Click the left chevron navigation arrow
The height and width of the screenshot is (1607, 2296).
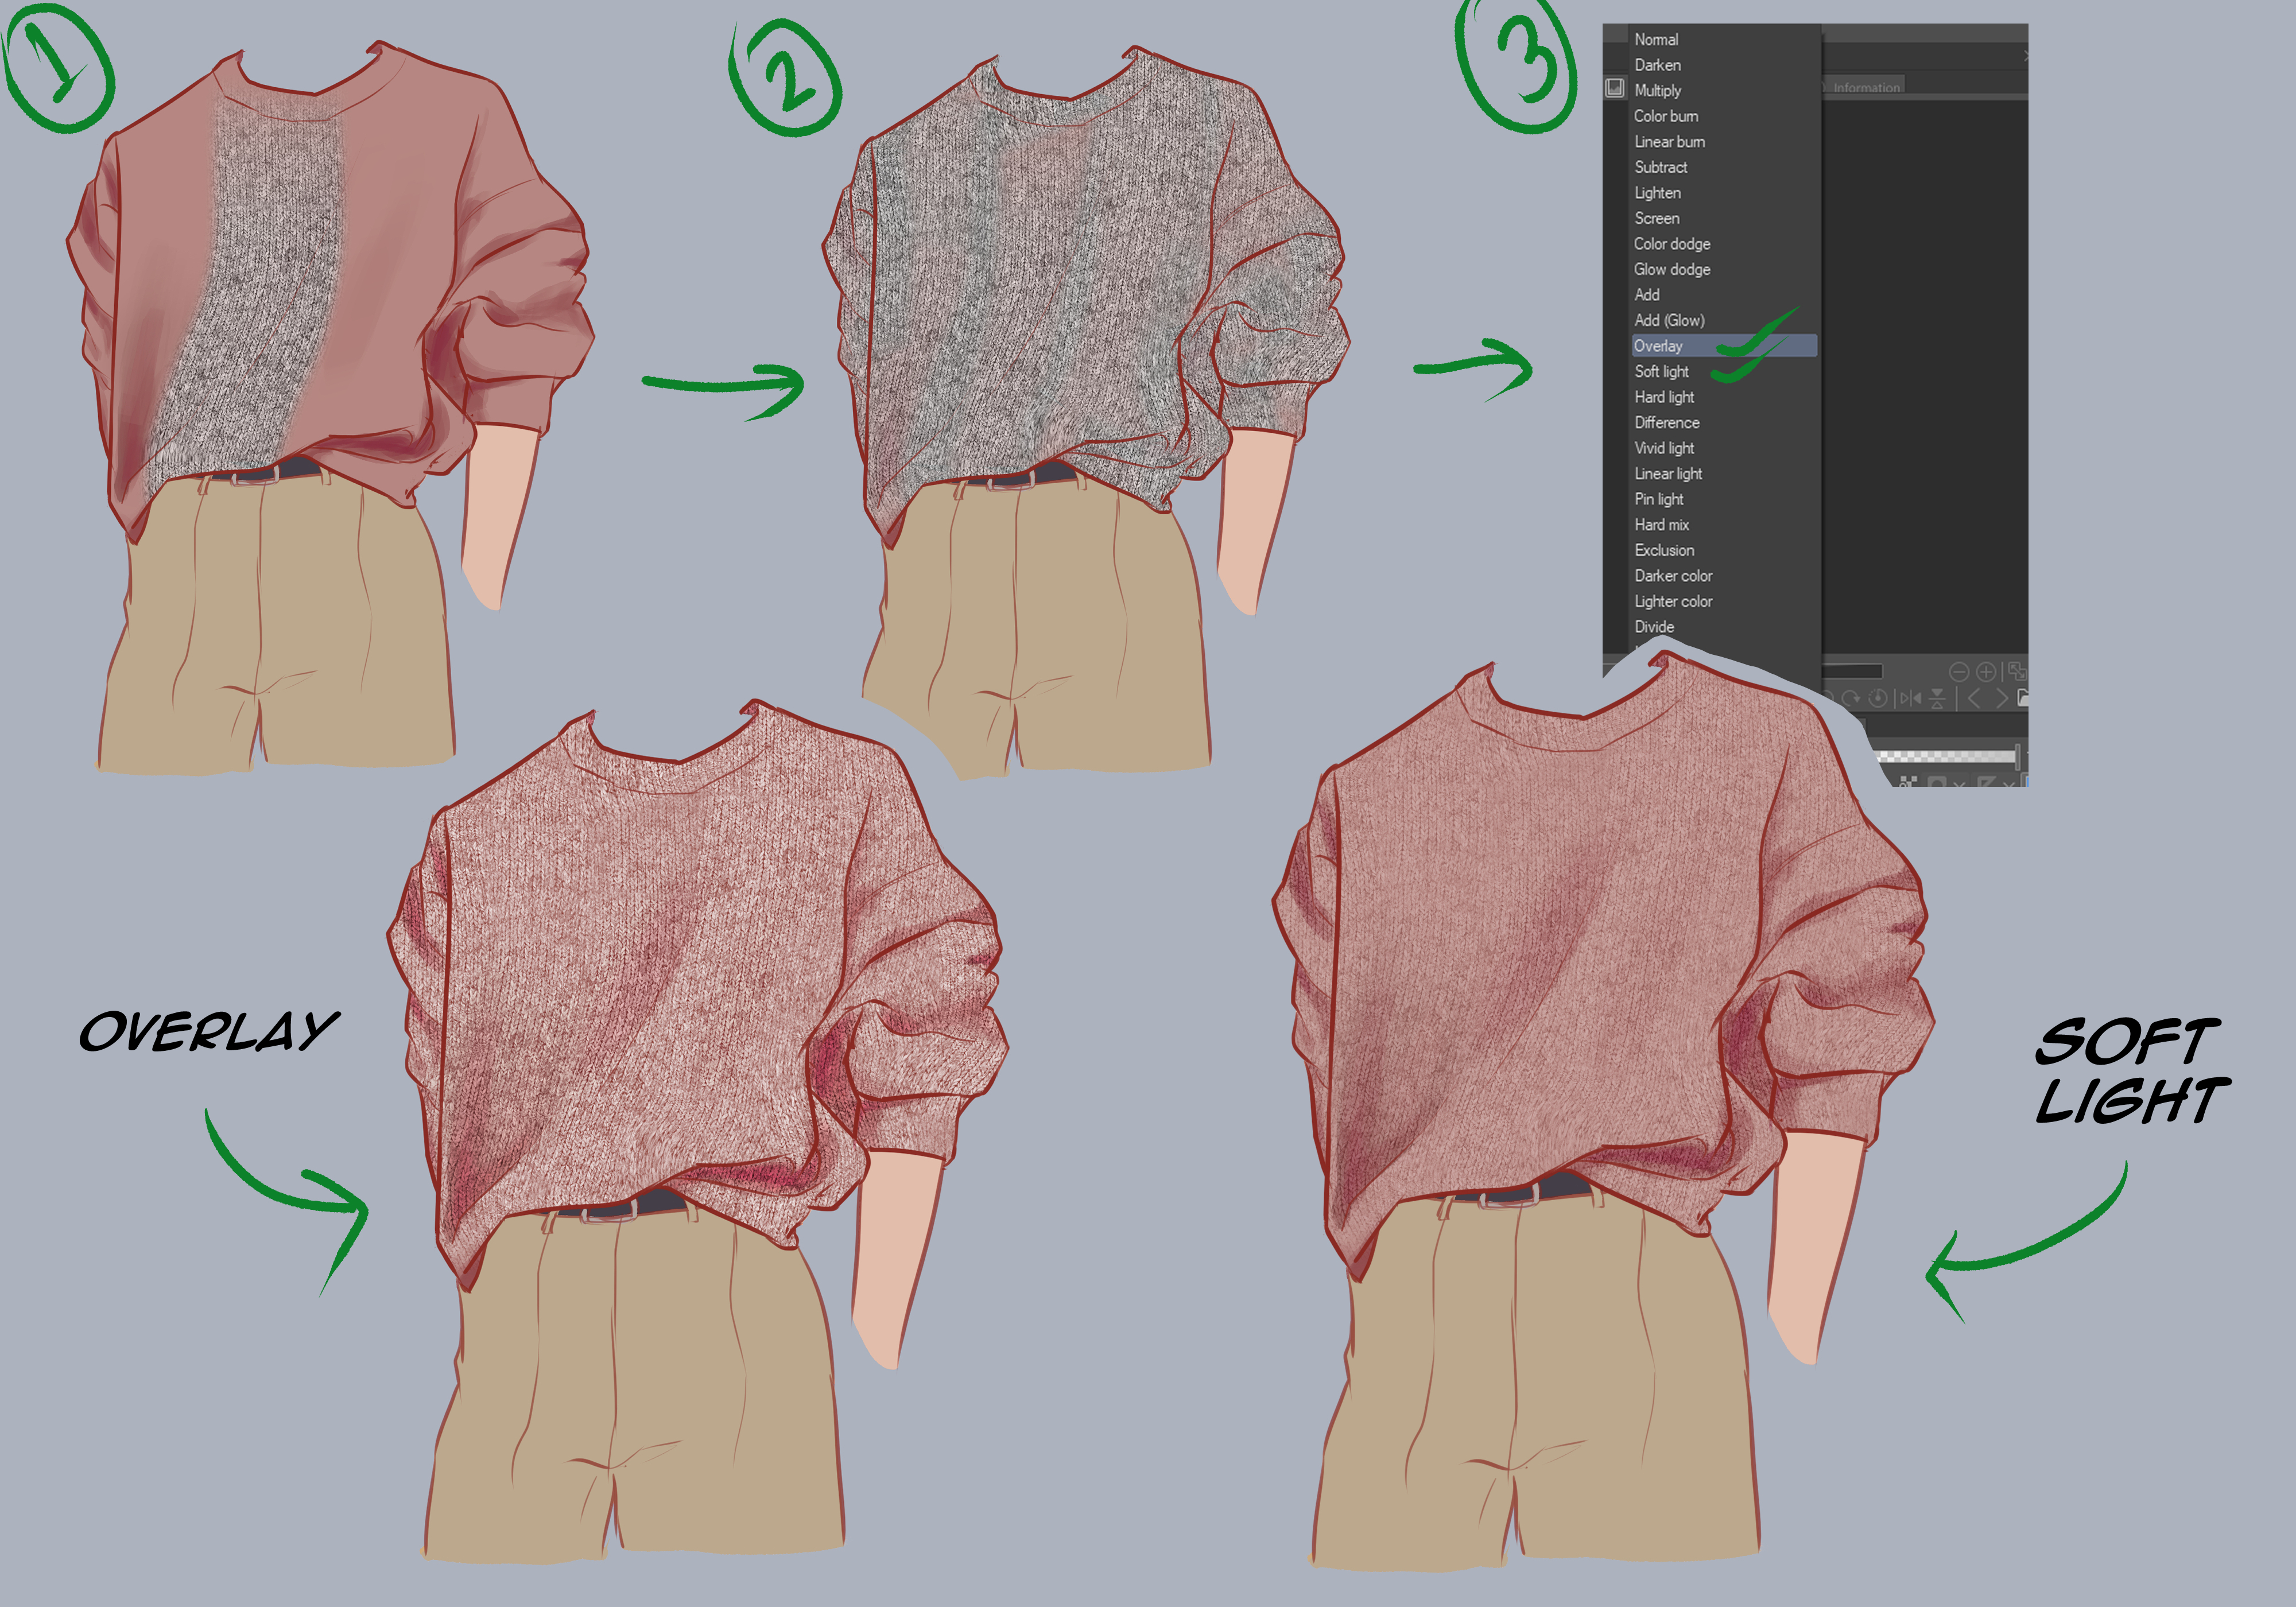coord(1974,698)
